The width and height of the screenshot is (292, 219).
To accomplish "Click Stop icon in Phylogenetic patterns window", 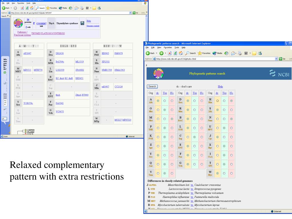I will (x=170, y=53).
